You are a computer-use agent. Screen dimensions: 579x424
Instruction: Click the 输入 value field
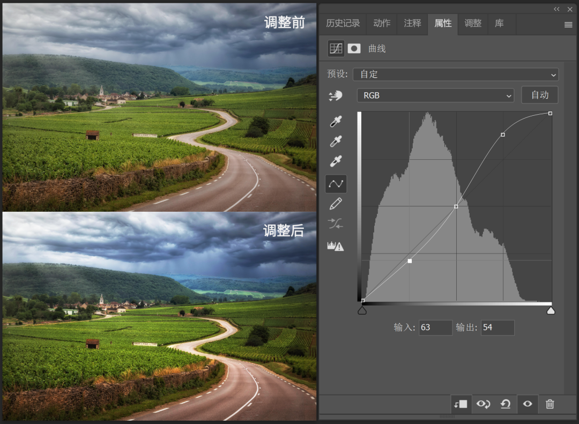pos(435,328)
